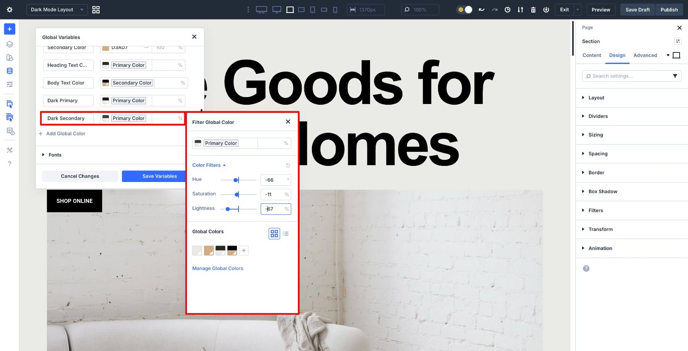The image size is (688, 351).
Task: Click the Save Draft button
Action: (x=638, y=10)
